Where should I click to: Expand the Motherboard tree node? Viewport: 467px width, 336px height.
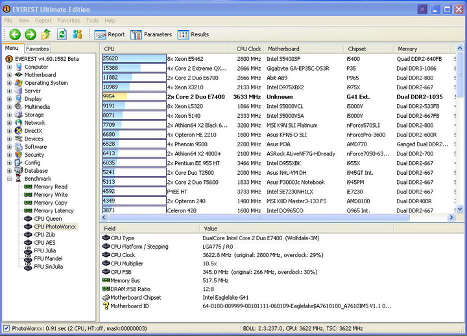point(9,75)
